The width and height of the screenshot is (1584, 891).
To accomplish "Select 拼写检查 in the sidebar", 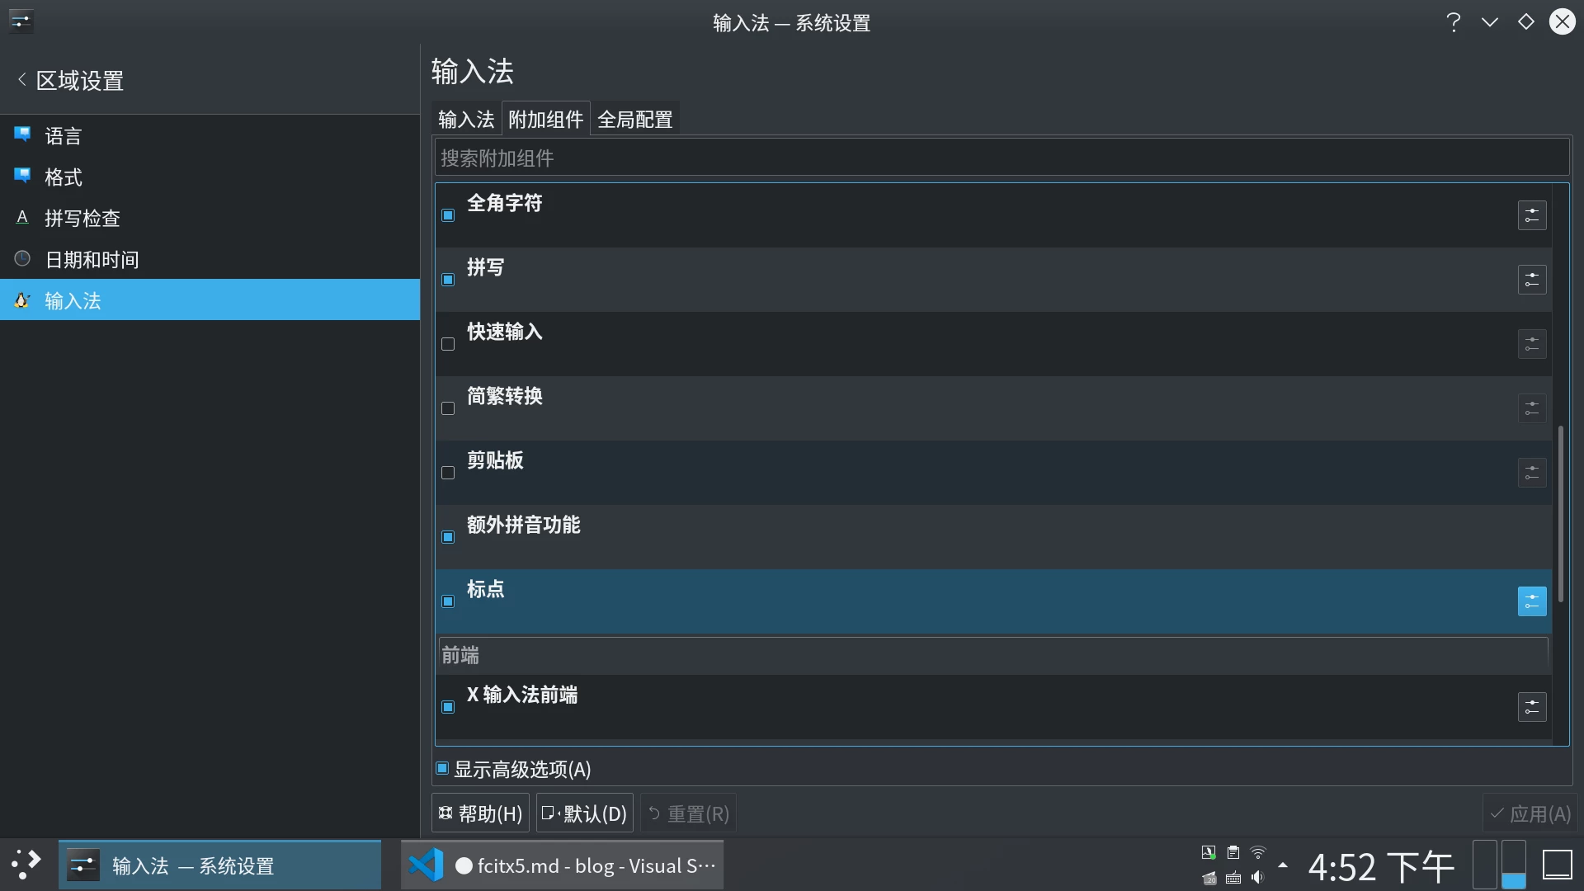I will (x=210, y=218).
